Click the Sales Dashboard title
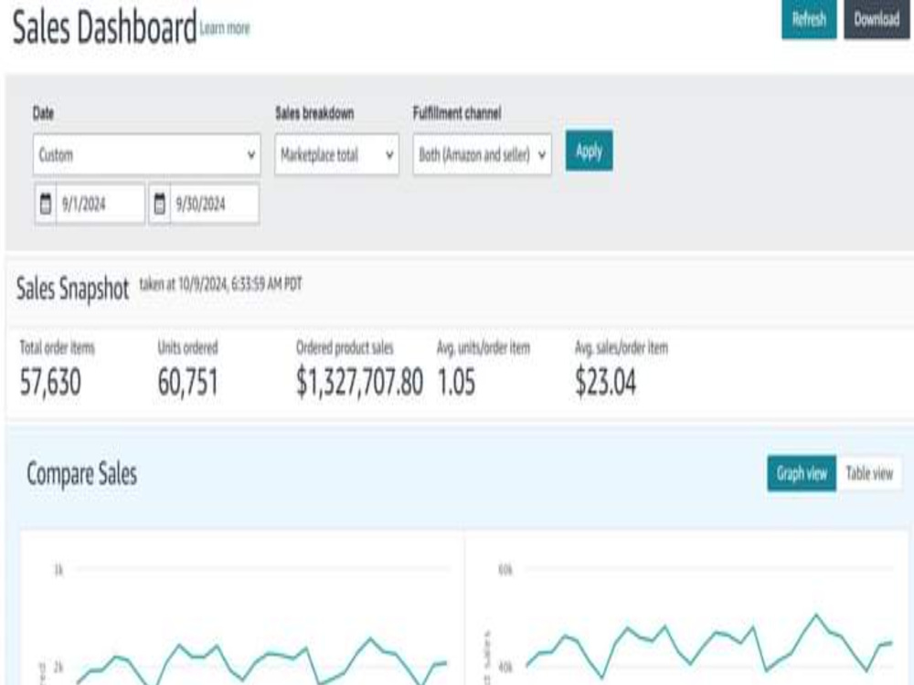Image resolution: width=914 pixels, height=685 pixels. pos(104,27)
